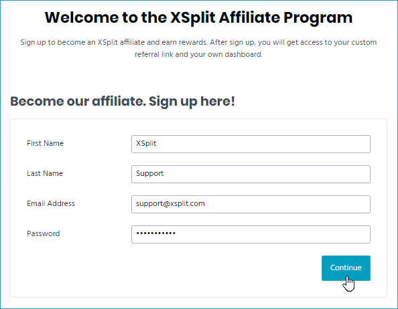
Task: Click the referral link and dashboard line
Action: (x=198, y=54)
